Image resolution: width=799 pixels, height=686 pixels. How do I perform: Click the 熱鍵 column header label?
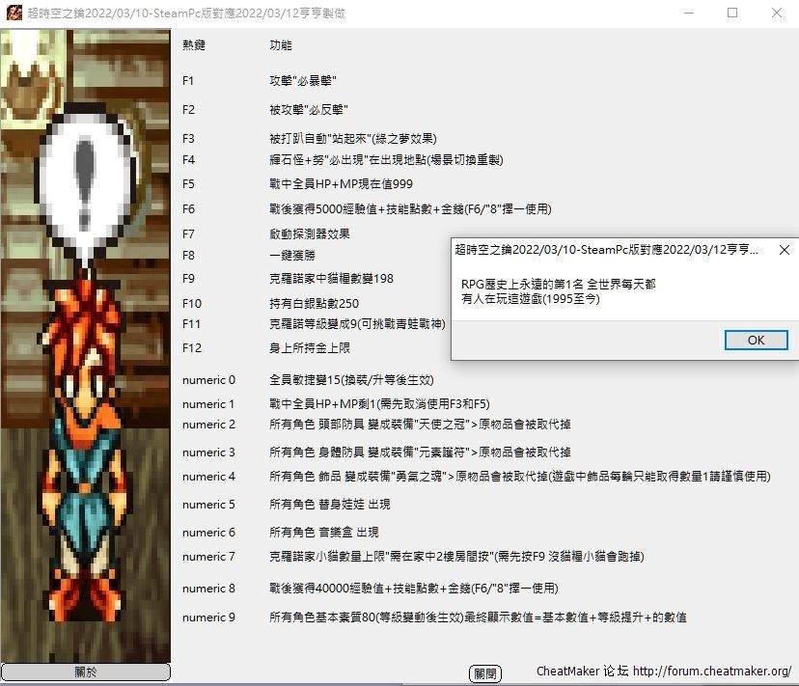[x=194, y=45]
